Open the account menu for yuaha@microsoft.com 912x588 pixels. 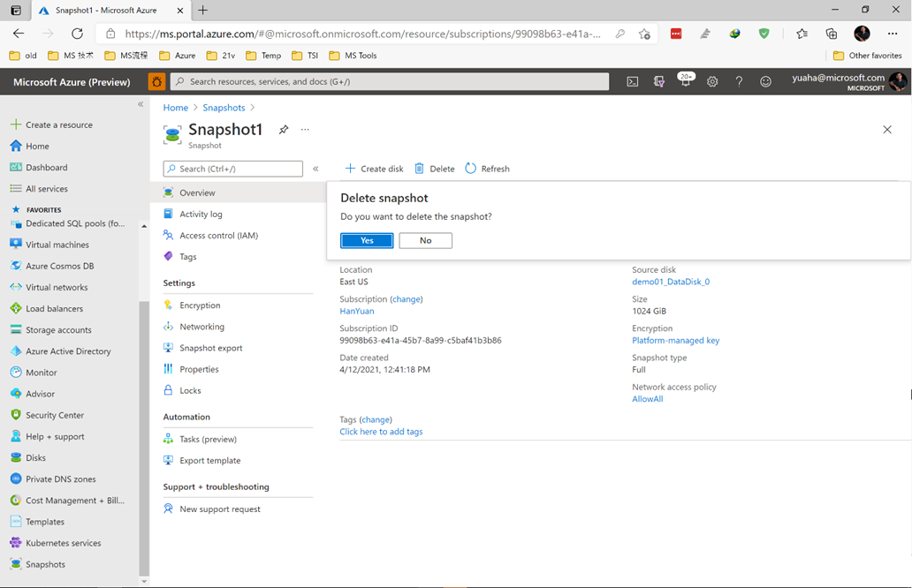click(x=848, y=82)
